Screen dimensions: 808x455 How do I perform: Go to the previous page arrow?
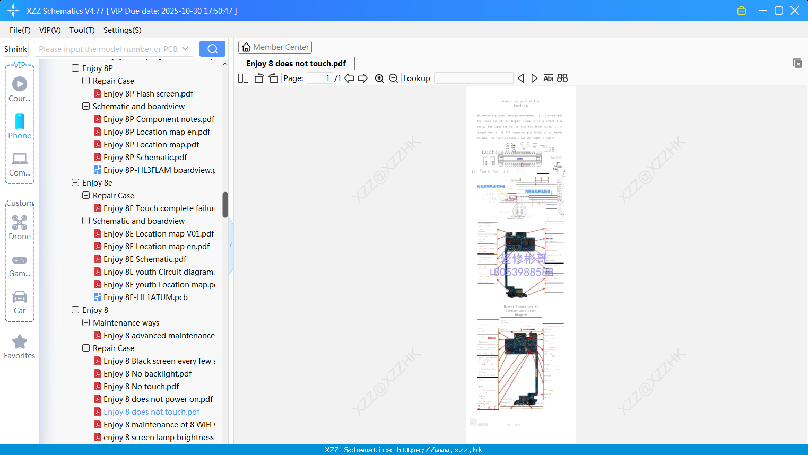tap(349, 78)
